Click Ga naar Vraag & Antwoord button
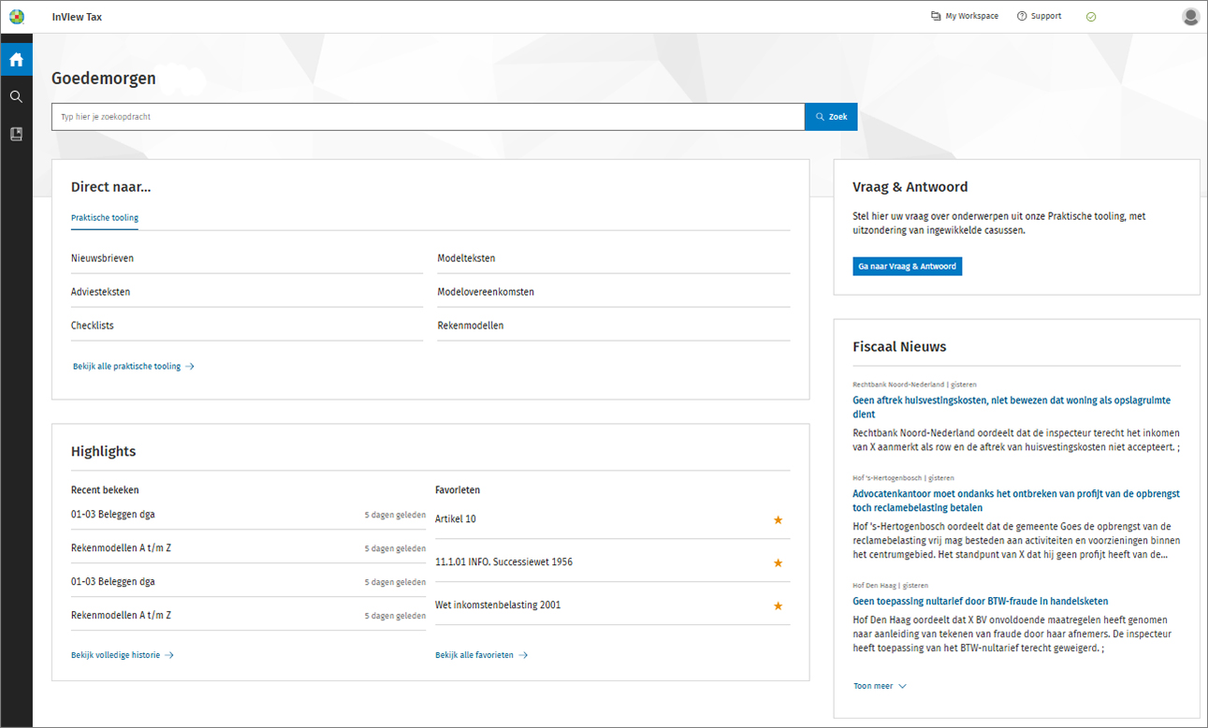 click(x=907, y=267)
